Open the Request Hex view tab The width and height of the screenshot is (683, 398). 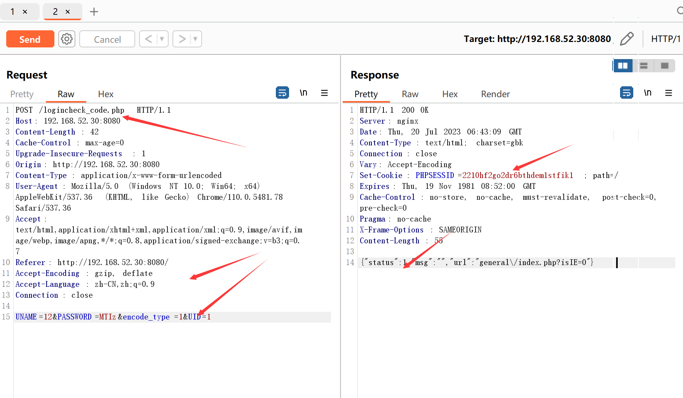point(106,94)
